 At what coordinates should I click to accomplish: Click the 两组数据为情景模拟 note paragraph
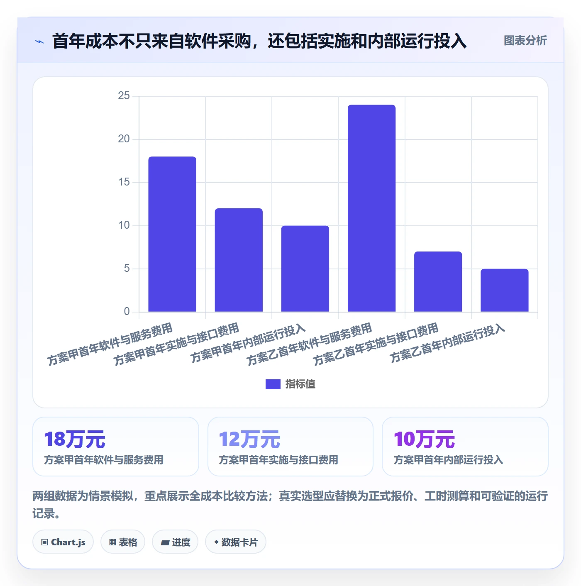coord(290,505)
